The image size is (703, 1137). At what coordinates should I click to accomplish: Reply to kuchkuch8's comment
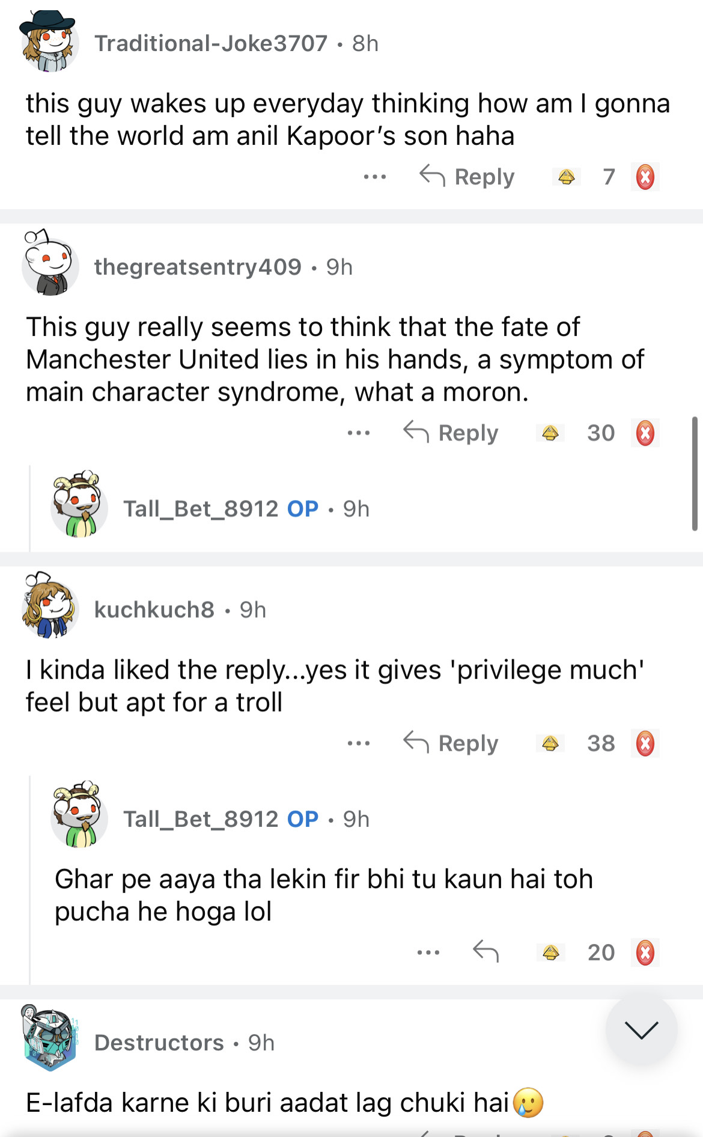pyautogui.click(x=451, y=743)
